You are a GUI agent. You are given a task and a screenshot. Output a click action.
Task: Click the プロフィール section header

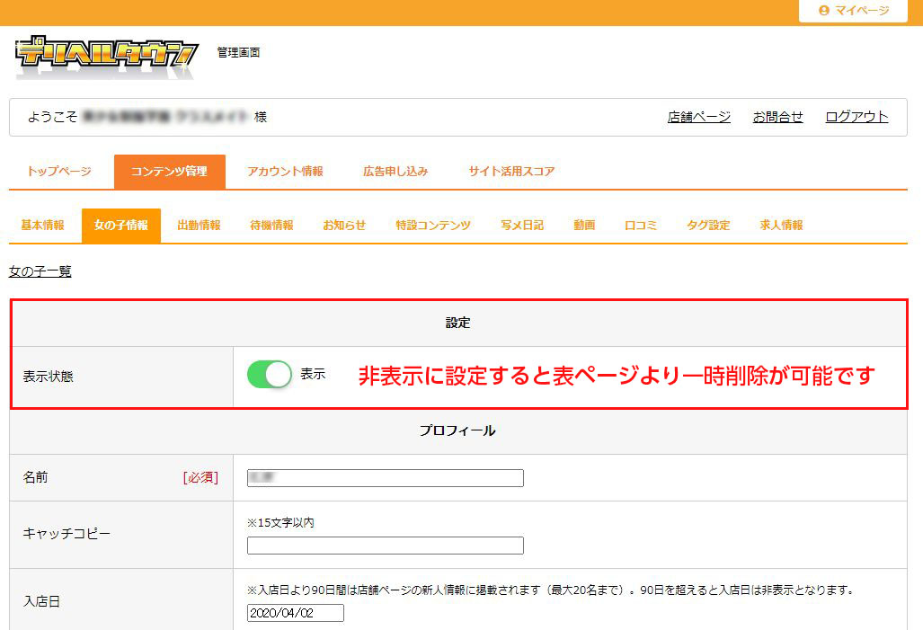[x=458, y=431]
